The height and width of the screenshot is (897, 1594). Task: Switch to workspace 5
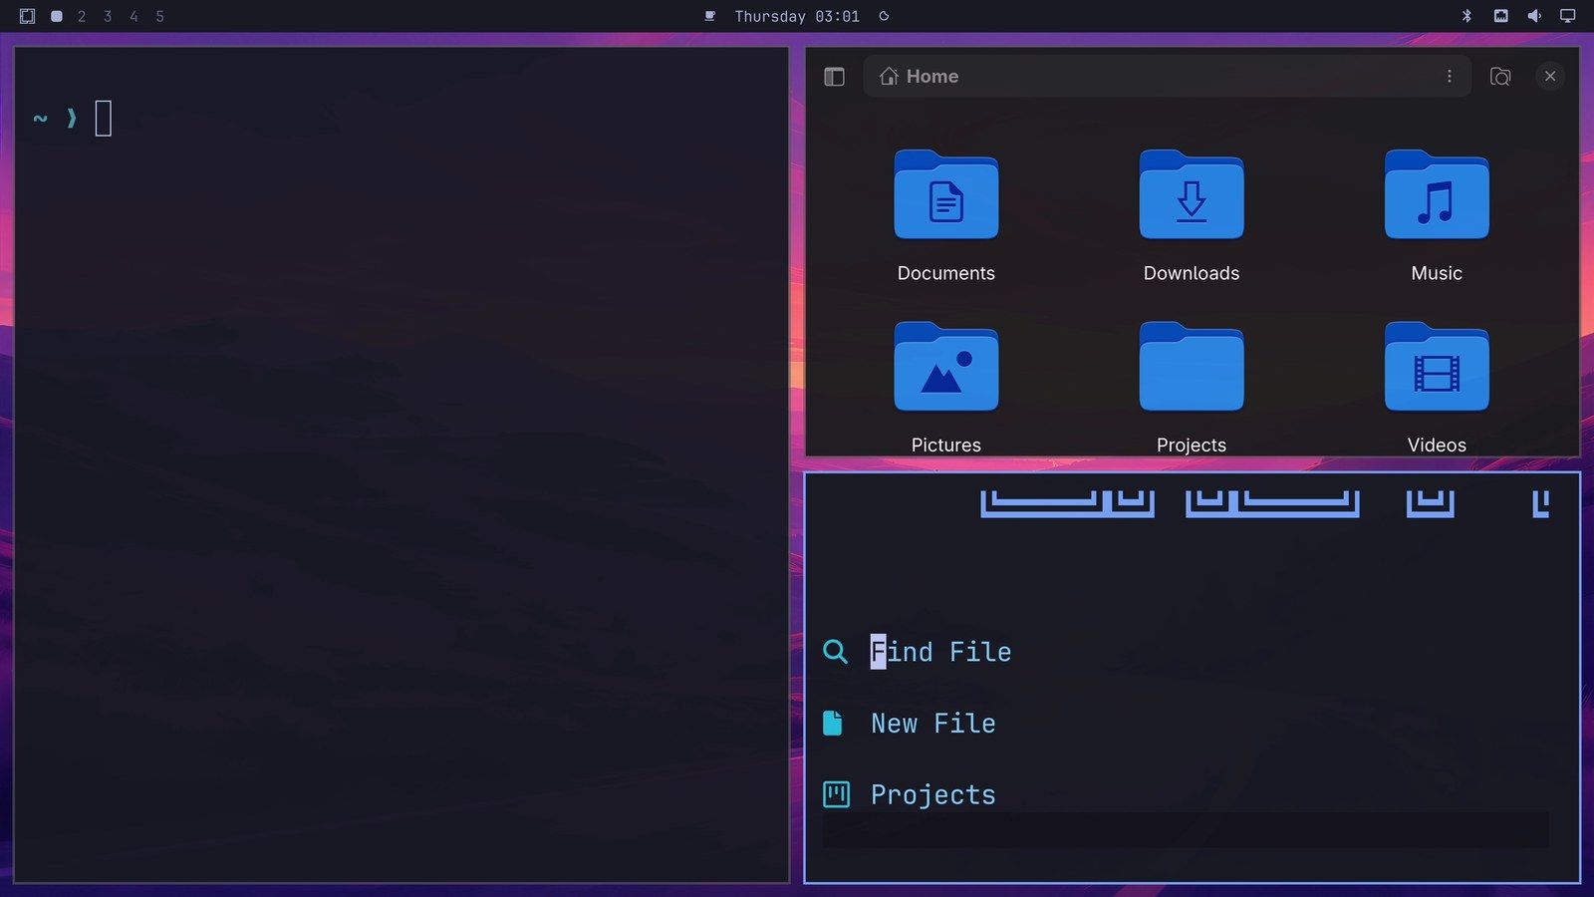point(159,16)
